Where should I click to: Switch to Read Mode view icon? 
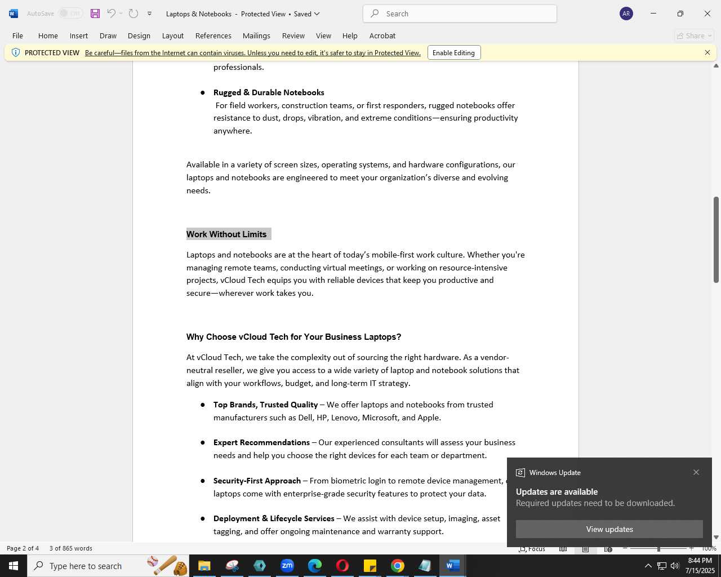click(563, 548)
